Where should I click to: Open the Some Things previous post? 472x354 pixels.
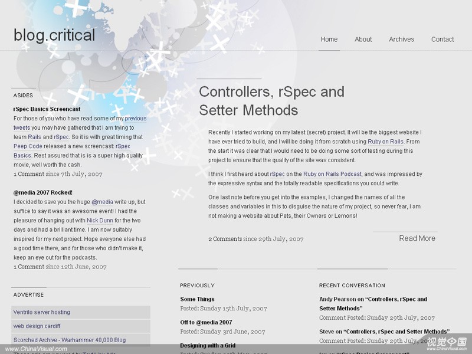pyautogui.click(x=197, y=299)
